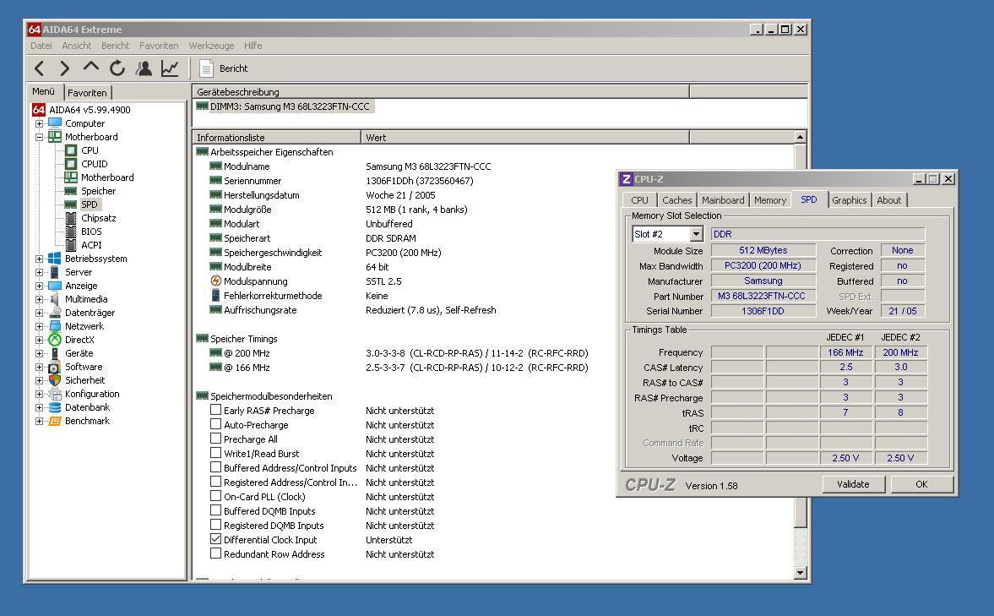994x616 pixels.
Task: Switch to CPU-Z Memory tab
Action: 770,200
